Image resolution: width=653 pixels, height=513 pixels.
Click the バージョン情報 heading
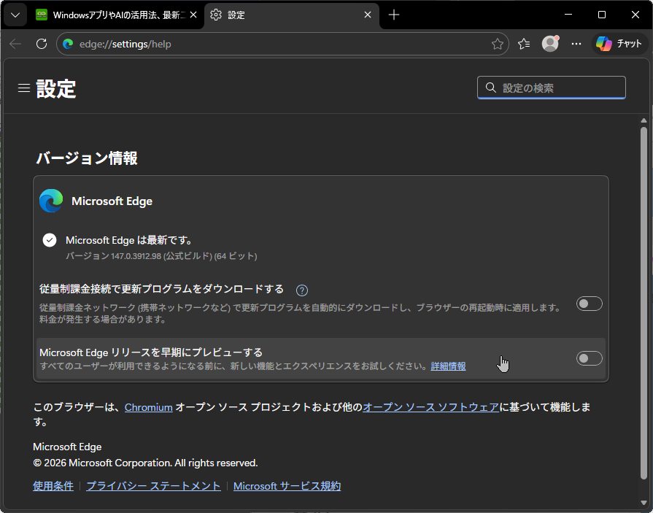pyautogui.click(x=87, y=158)
